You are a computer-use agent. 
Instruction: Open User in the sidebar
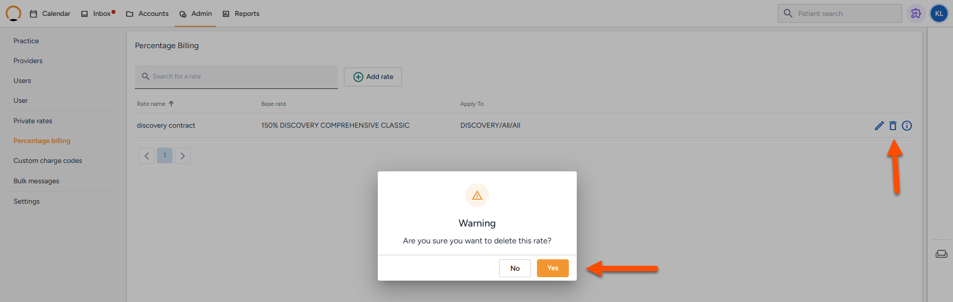tap(20, 100)
